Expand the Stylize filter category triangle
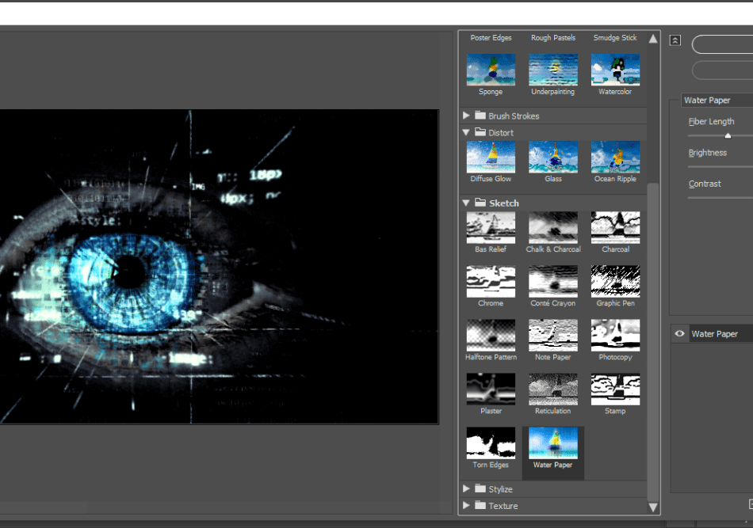 coord(466,488)
